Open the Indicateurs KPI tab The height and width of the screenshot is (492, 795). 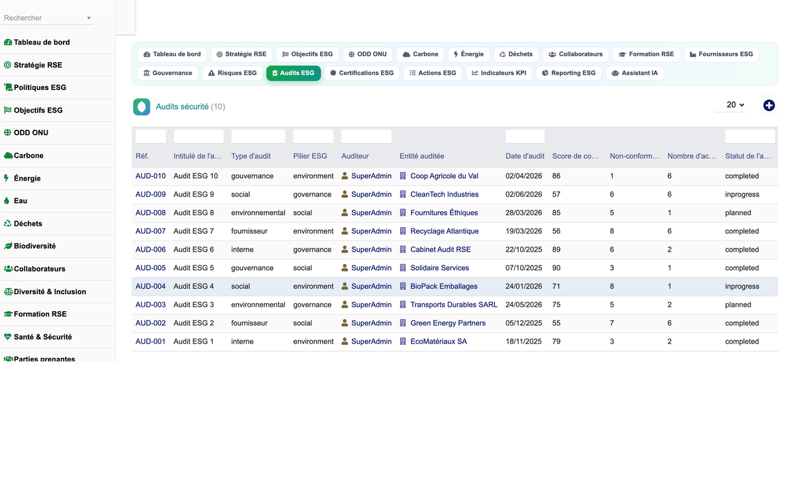tap(499, 73)
